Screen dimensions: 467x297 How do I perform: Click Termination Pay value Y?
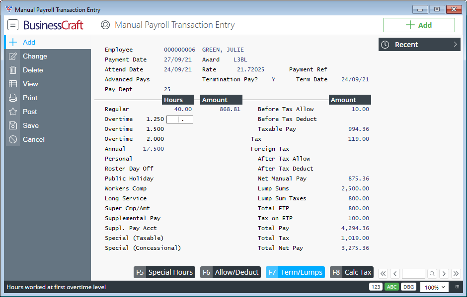tap(273, 79)
